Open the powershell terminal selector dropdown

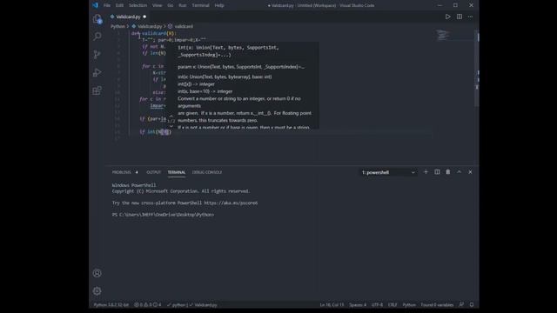[389, 172]
